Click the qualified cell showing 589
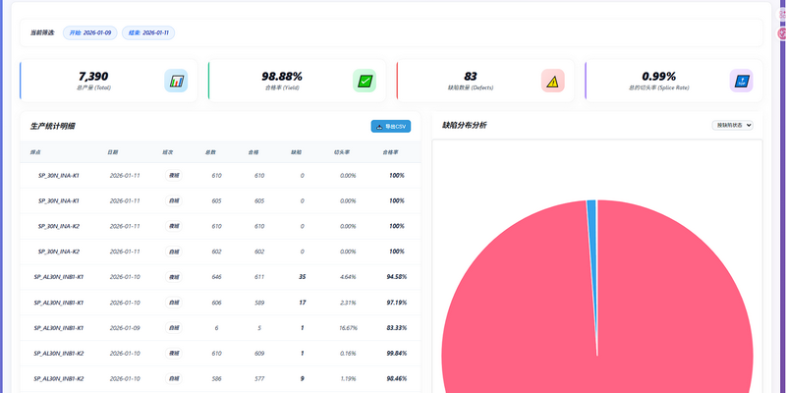This screenshot has height=393, width=786. pos(259,303)
